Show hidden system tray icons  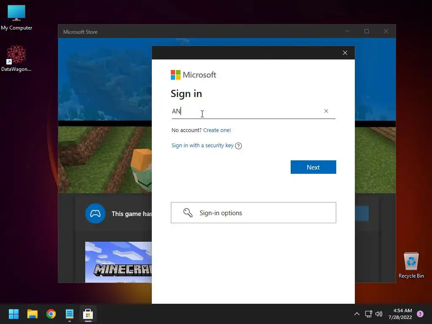(357, 314)
